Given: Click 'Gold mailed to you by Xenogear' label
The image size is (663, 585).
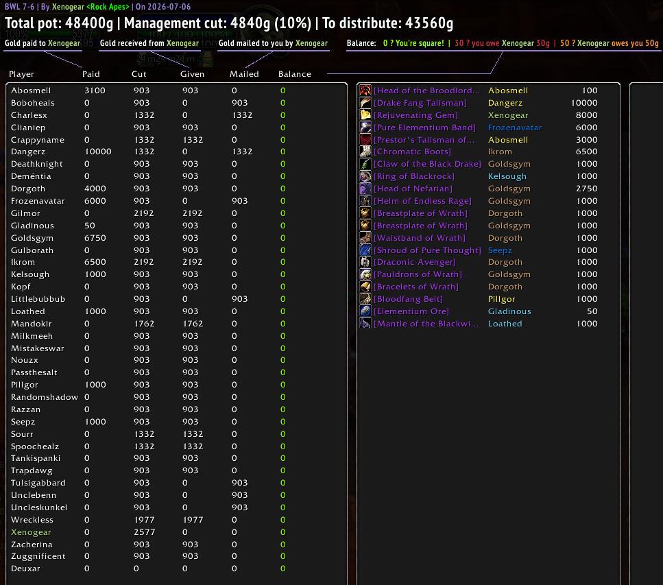Looking at the screenshot, I should point(273,43).
